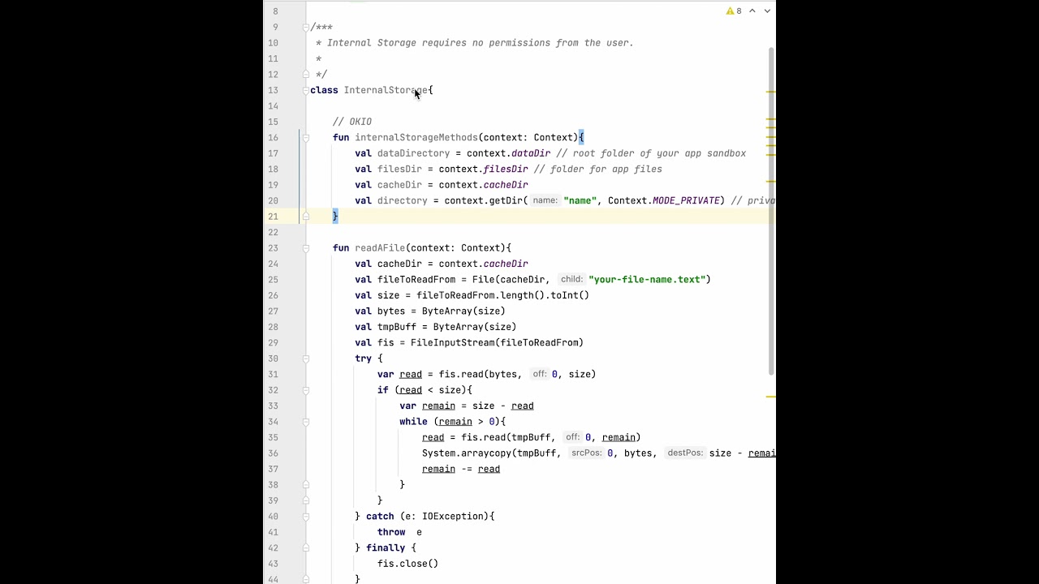Click the readAFile function name
This screenshot has height=584, width=1039.
click(379, 247)
